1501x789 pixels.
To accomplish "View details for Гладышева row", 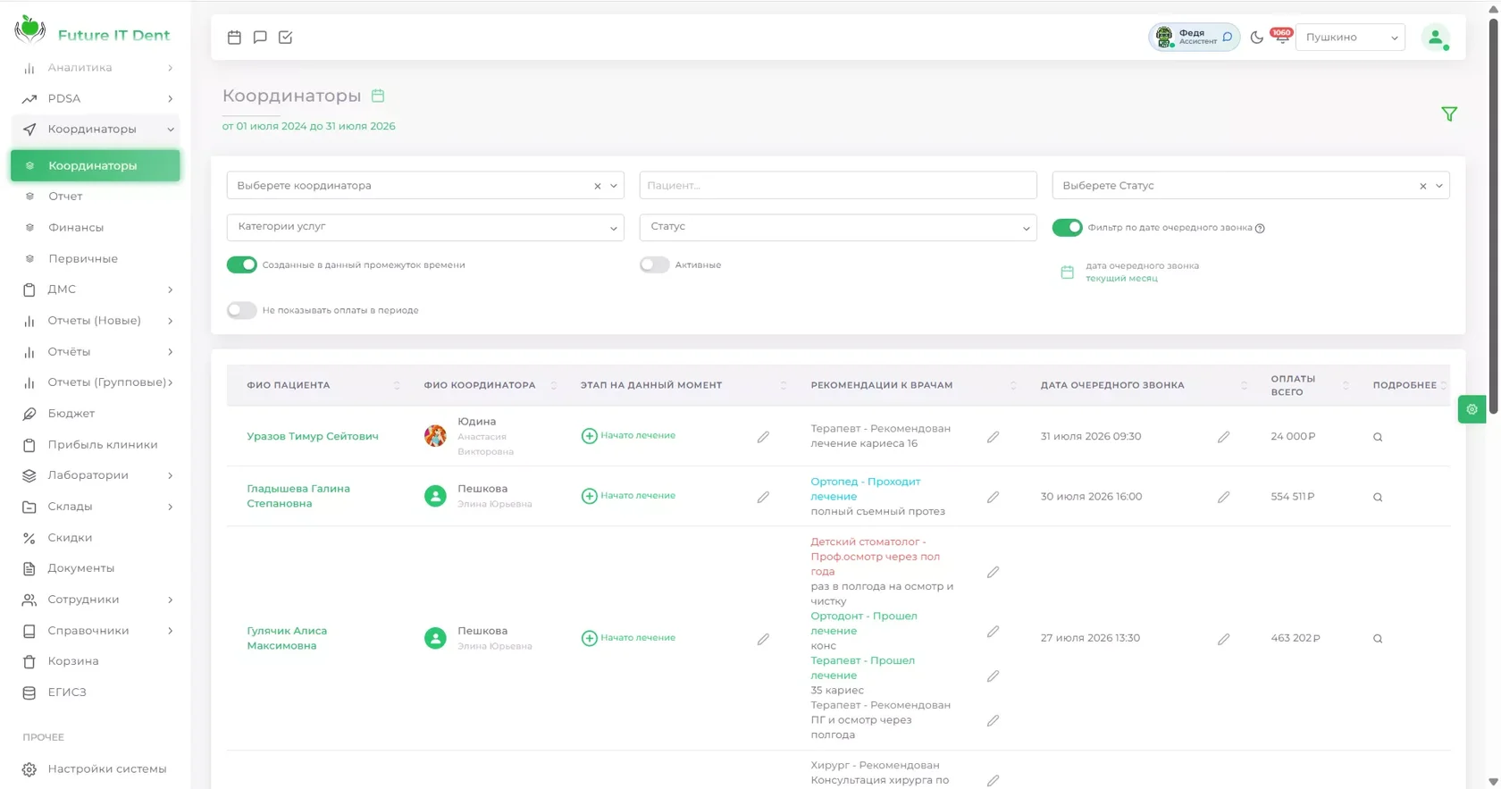I will pyautogui.click(x=1378, y=497).
